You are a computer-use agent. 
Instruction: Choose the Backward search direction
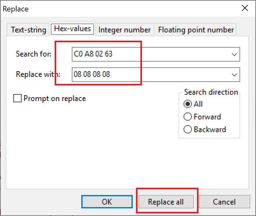[188, 130]
